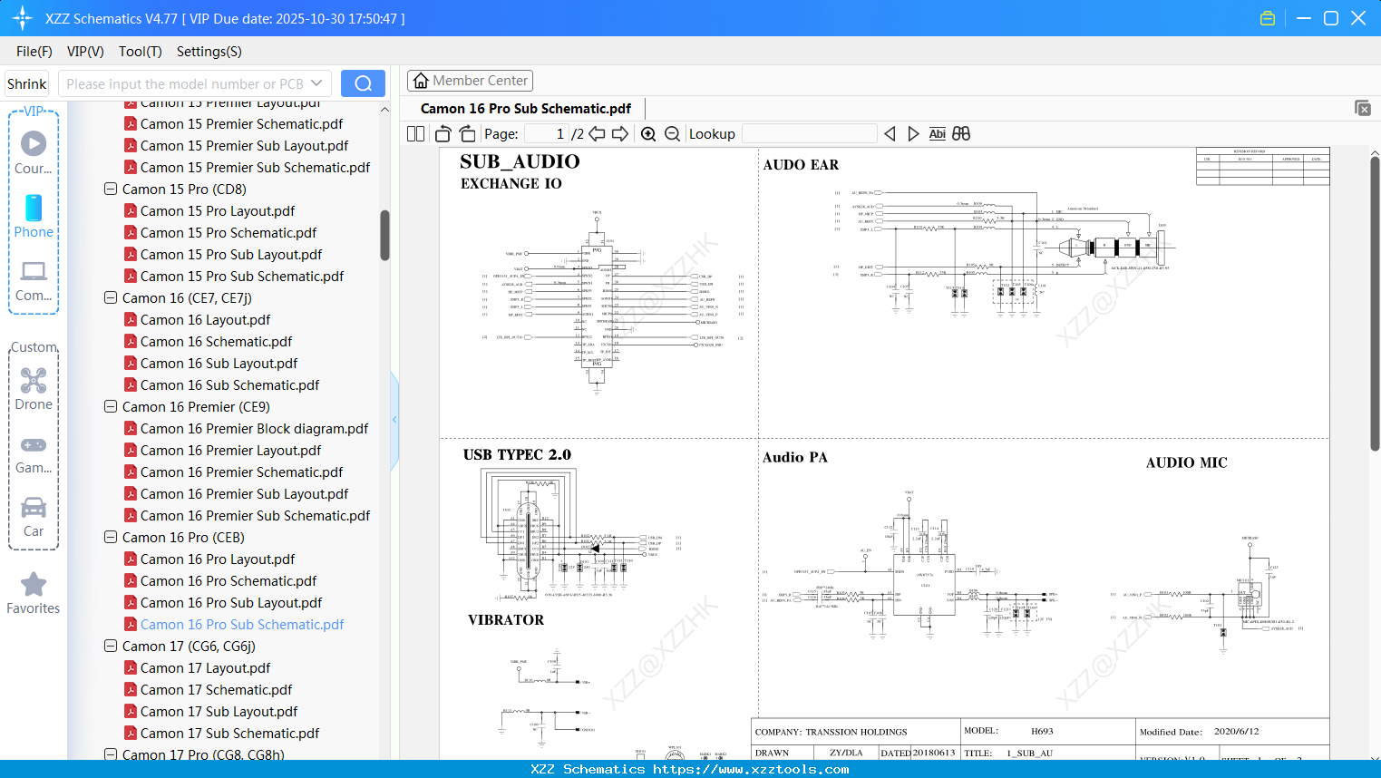Open the Favorites star panel
1381x778 pixels.
pyautogui.click(x=34, y=592)
